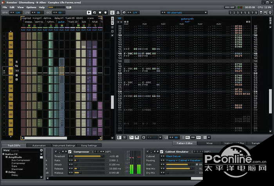The image size is (274, 186).
Task: Click the OCT octave stepper arrows
Action: 55,13
